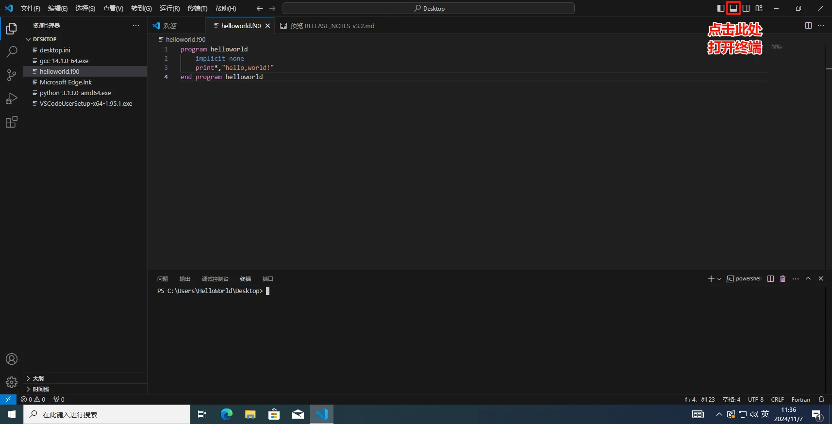The width and height of the screenshot is (832, 424).
Task: Select language mode Fortran
Action: click(801, 399)
